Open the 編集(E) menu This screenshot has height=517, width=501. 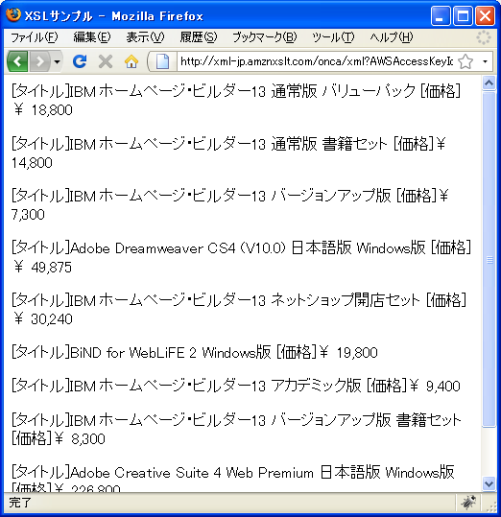click(92, 37)
